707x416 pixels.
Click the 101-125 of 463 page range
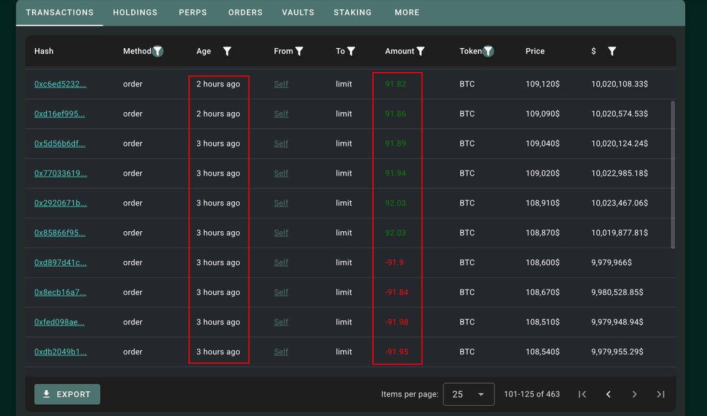[532, 394]
